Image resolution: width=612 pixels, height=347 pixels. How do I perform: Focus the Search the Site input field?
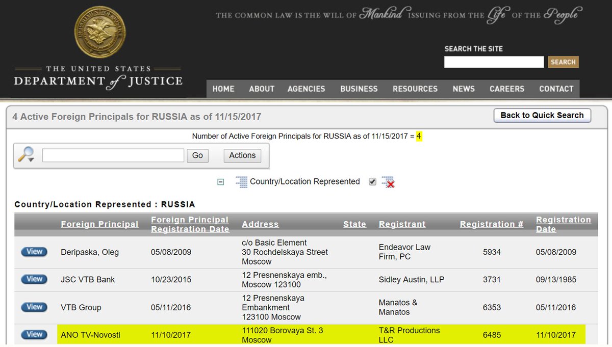coord(494,62)
